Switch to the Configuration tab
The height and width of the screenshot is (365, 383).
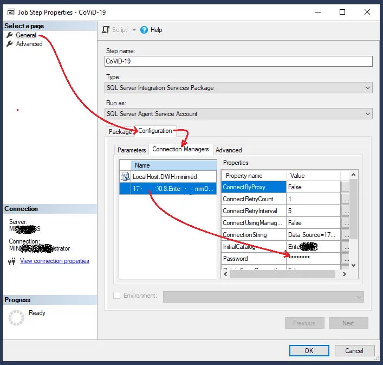[x=155, y=131]
